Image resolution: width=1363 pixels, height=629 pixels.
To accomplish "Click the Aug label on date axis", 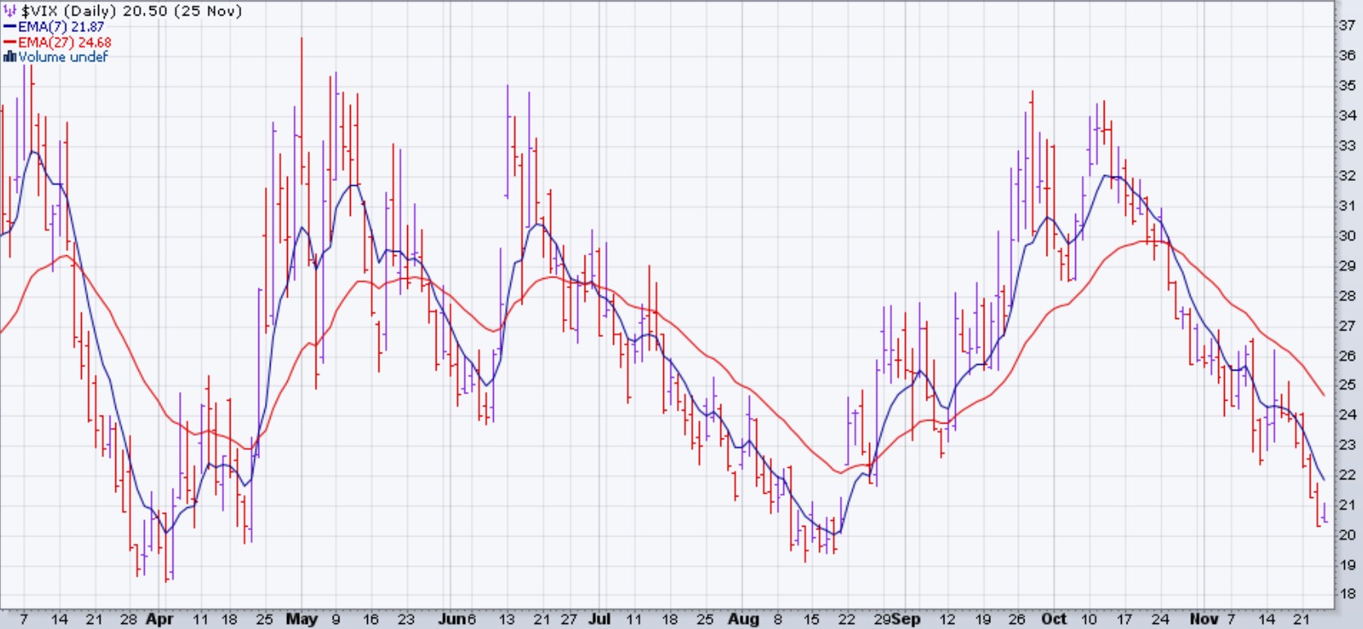I will [743, 618].
